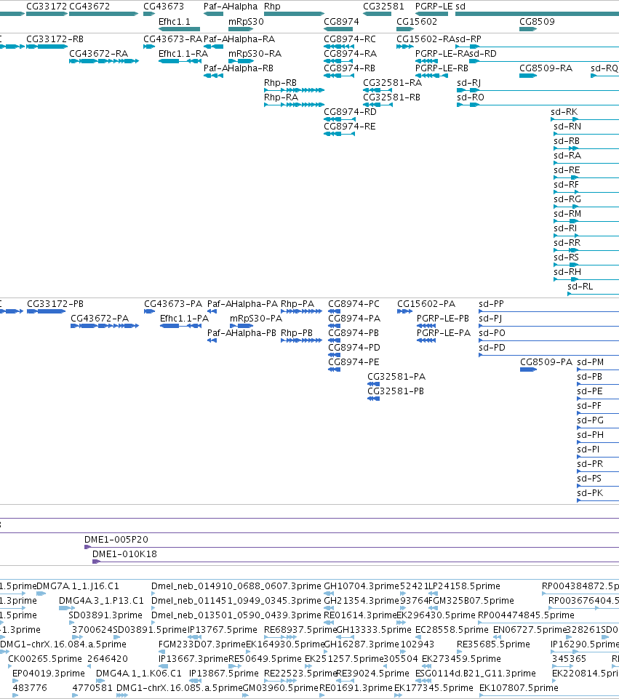Click protein sd-PP
Image resolution: width=619 pixels, height=699 pixels.
click(492, 304)
